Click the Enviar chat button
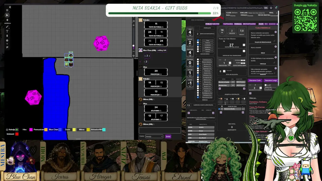The image size is (322, 181). tap(168, 137)
